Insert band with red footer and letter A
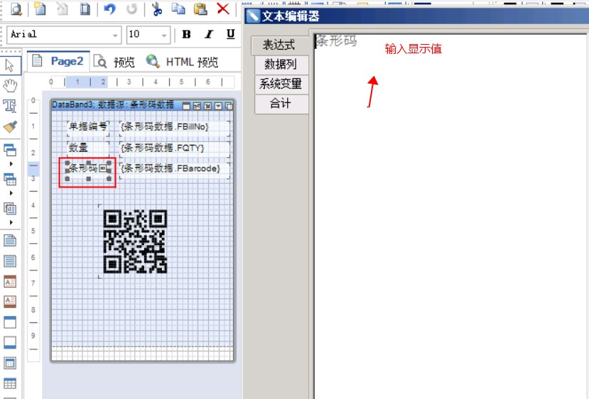This screenshot has height=399, width=589. coord(10,302)
